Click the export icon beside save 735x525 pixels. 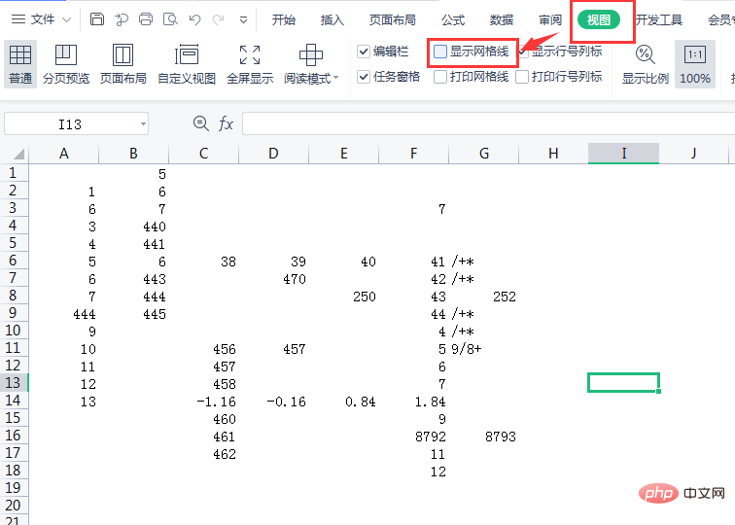pyautogui.click(x=122, y=19)
